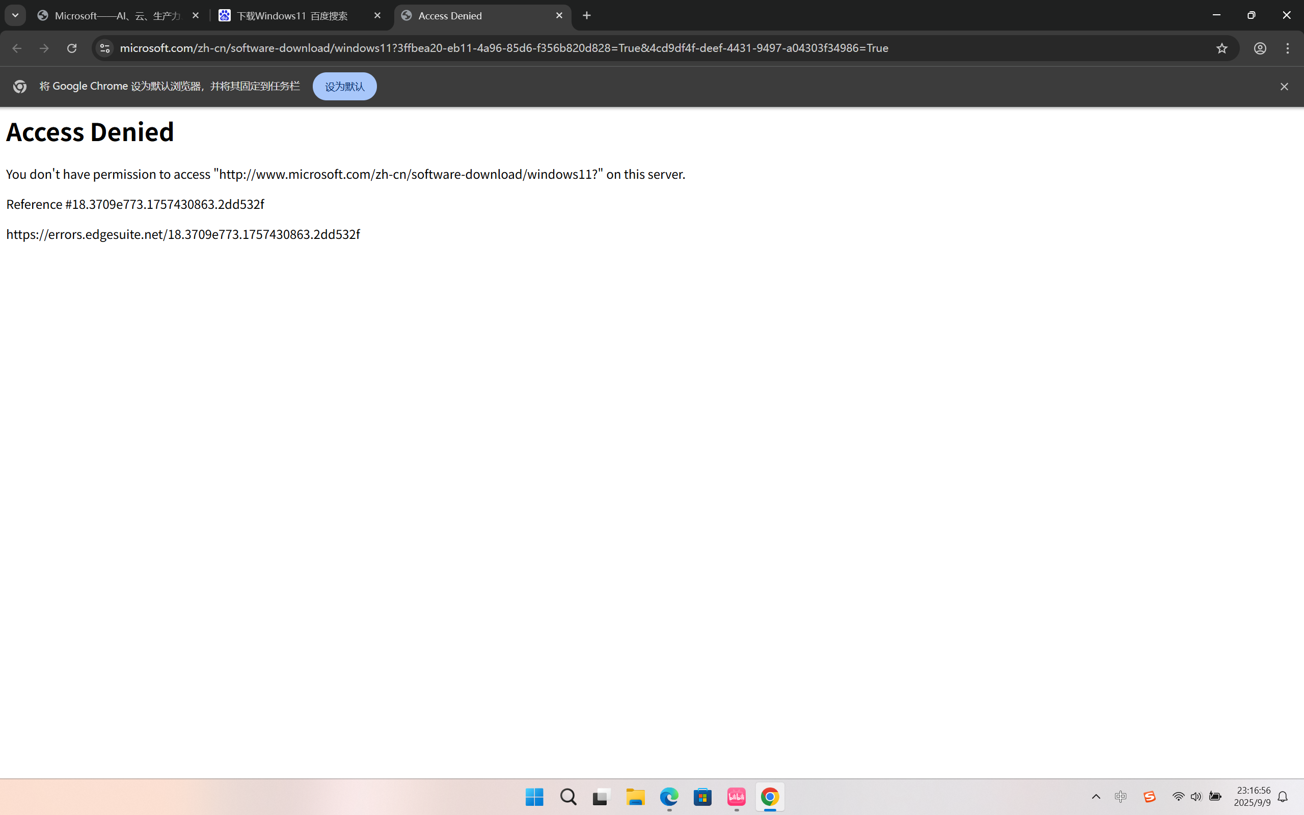Open Task View on taskbar
Image resolution: width=1304 pixels, height=815 pixels.
pyautogui.click(x=602, y=797)
